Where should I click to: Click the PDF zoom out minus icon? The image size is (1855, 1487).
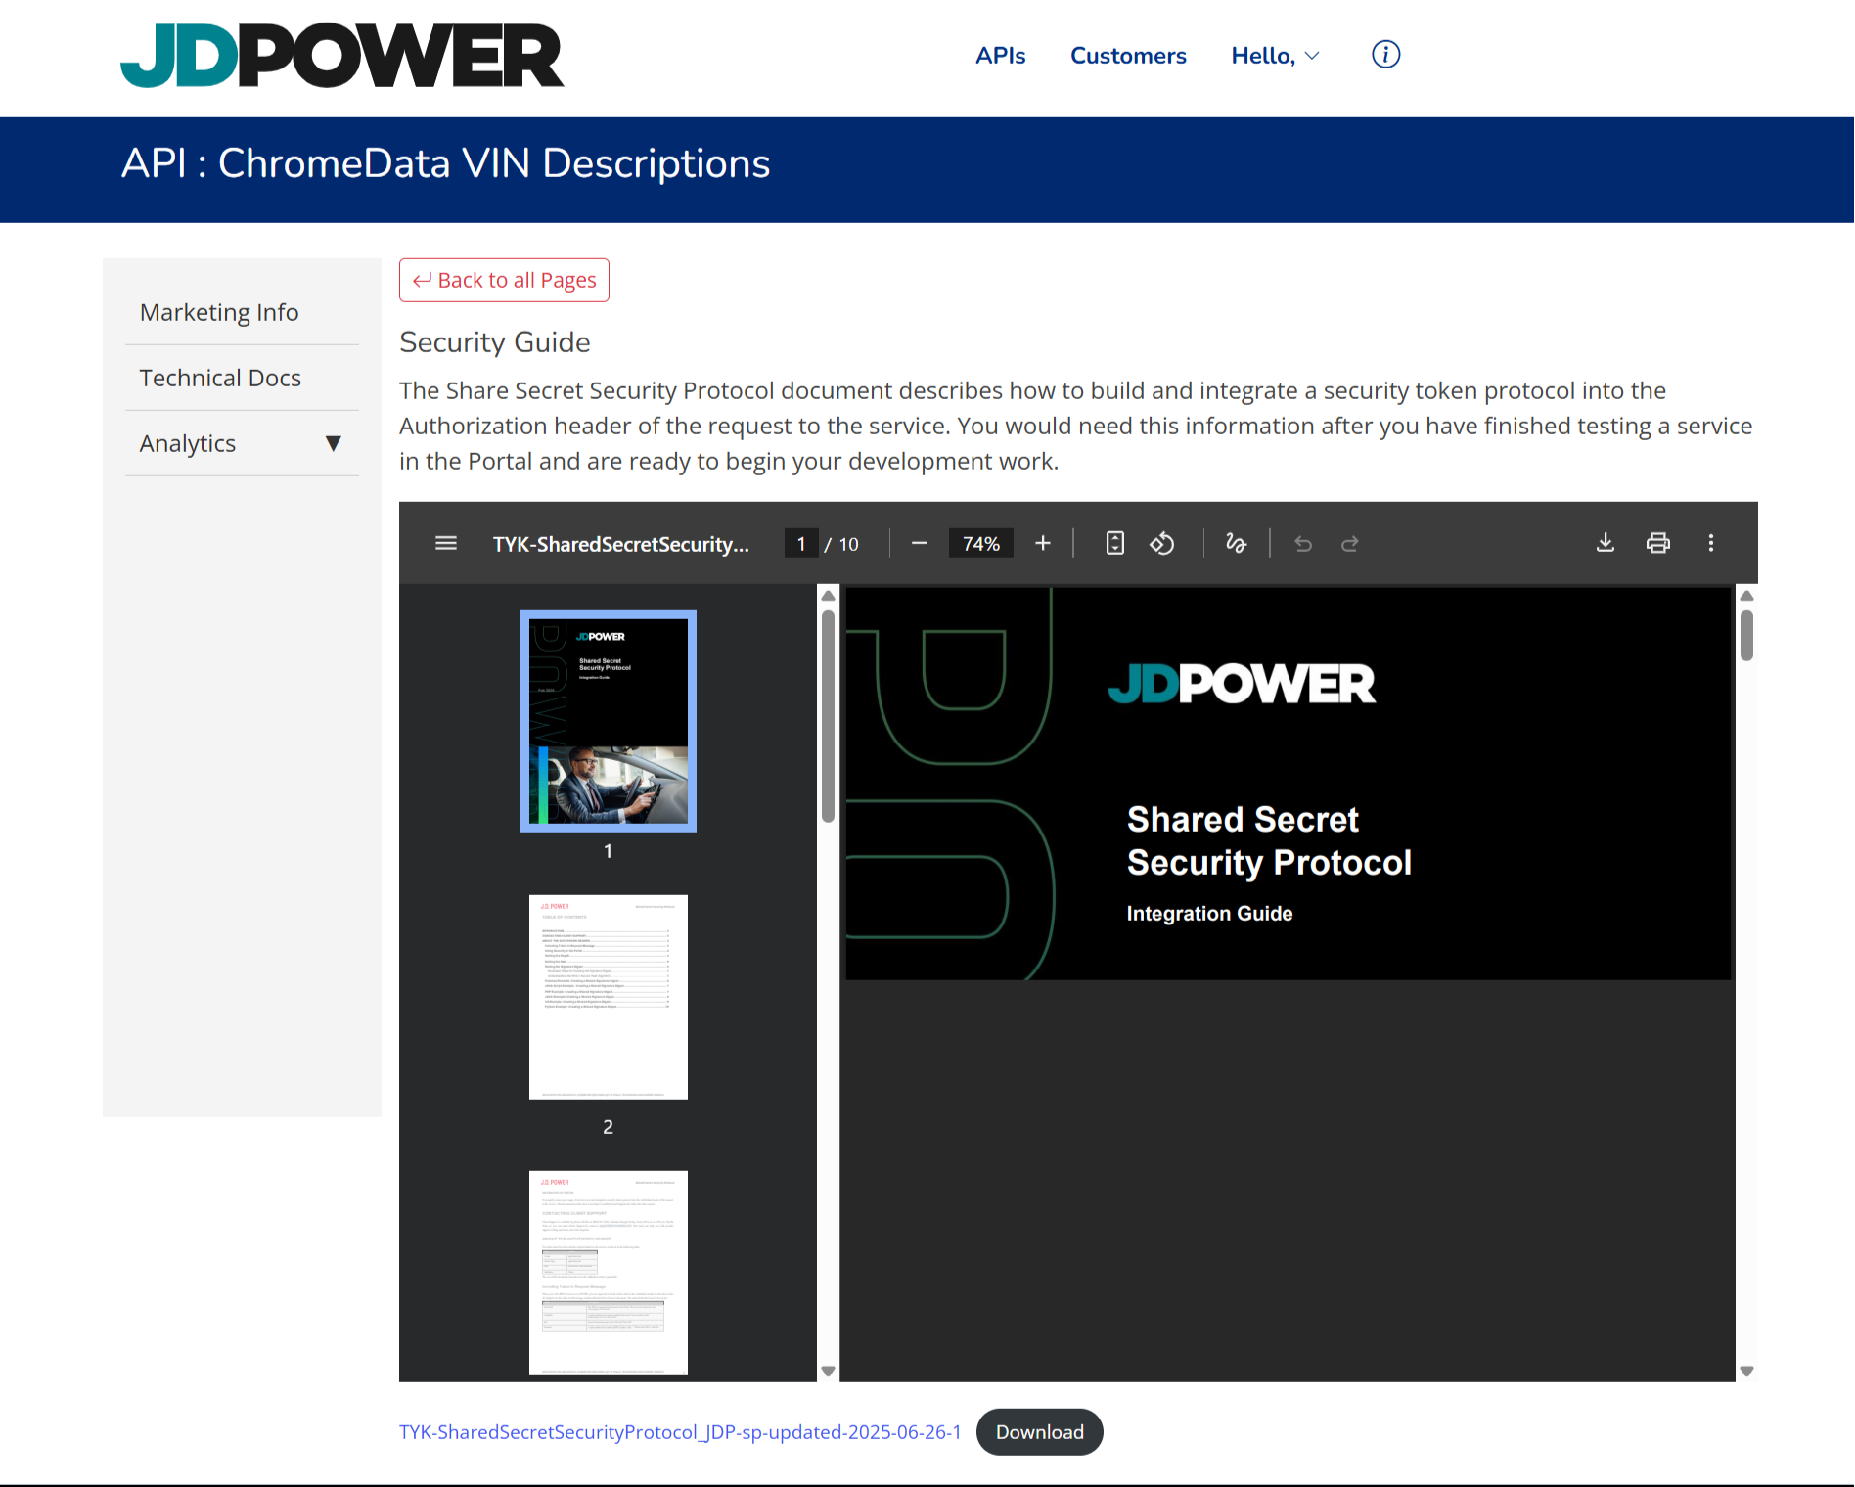(919, 543)
